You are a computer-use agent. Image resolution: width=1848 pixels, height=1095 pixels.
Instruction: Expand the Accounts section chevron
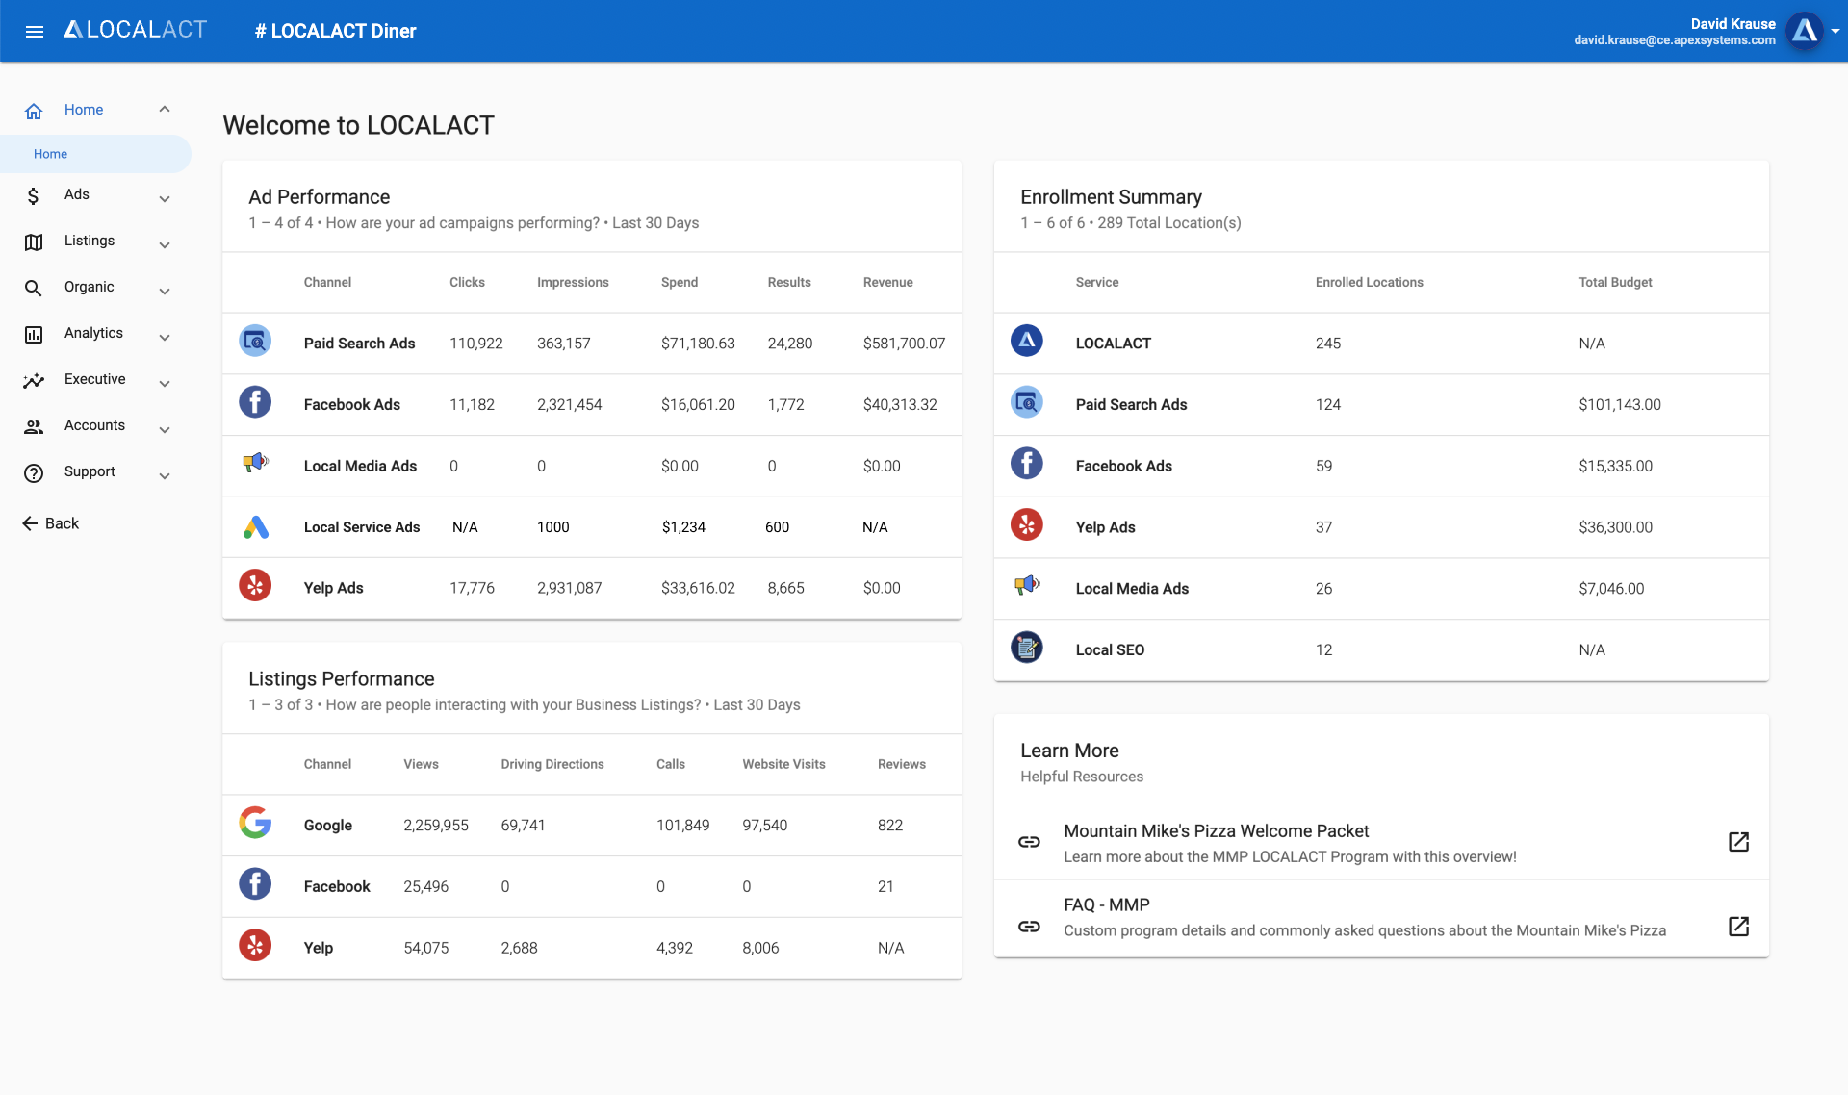pyautogui.click(x=165, y=430)
